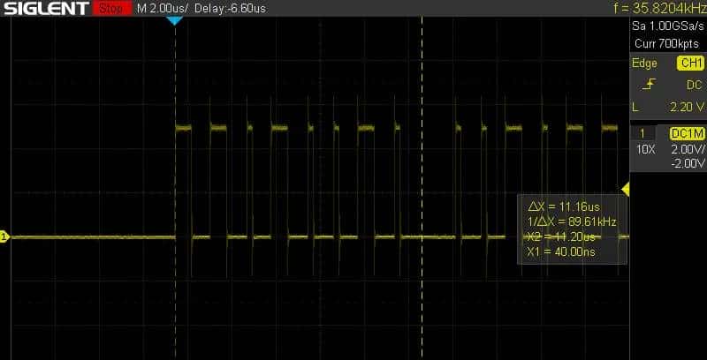707x360 pixels.
Task: Click the yellow trigger level arrow marker
Action: coord(626,190)
